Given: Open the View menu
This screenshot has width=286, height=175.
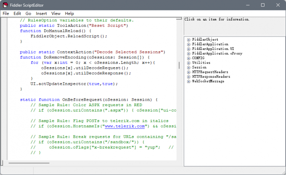Looking at the screenshot, I should coord(56,13).
